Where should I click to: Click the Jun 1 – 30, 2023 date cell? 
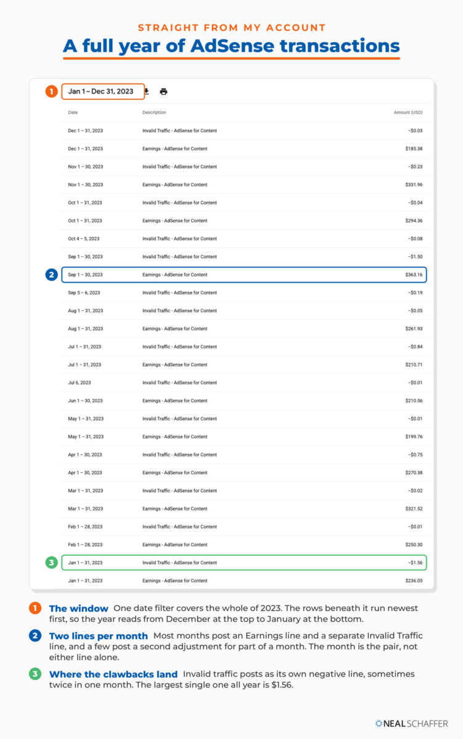point(85,400)
